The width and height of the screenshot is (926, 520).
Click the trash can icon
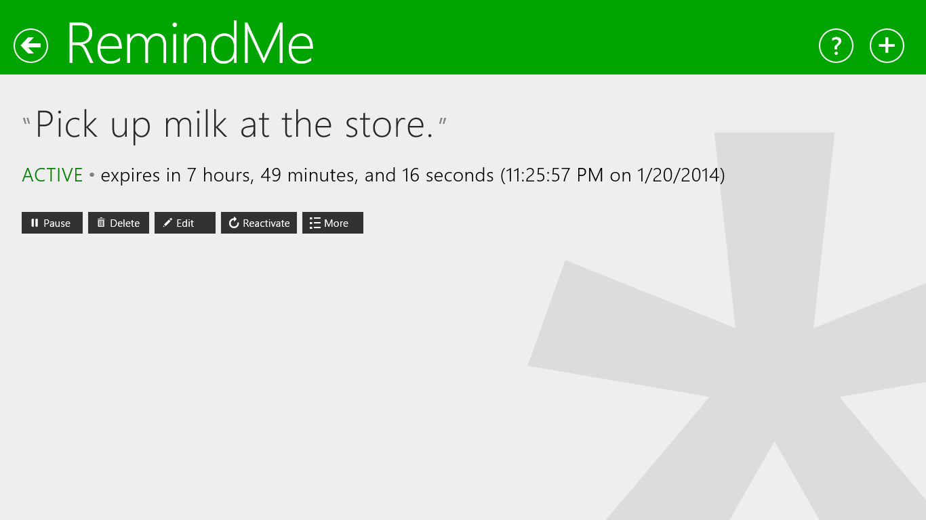[x=101, y=223]
